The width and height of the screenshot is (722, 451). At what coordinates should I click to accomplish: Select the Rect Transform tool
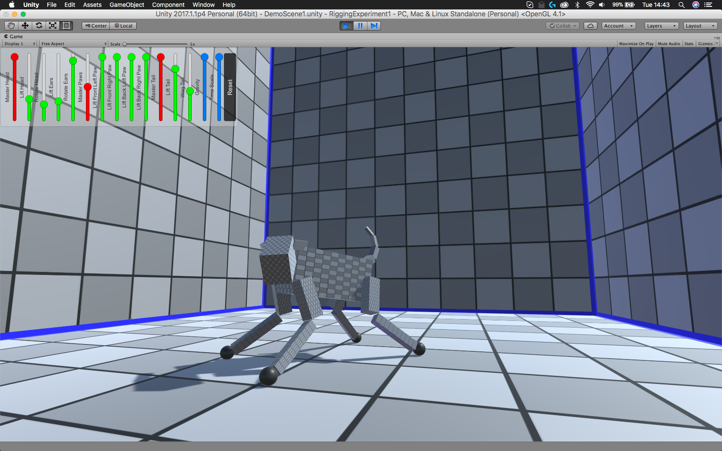(66, 26)
